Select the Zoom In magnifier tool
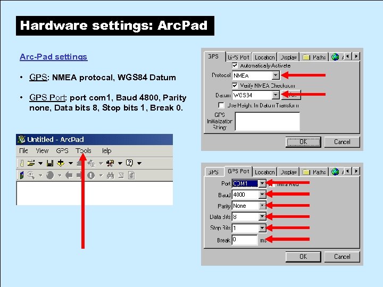The height and width of the screenshot is (287, 383). (x=31, y=175)
